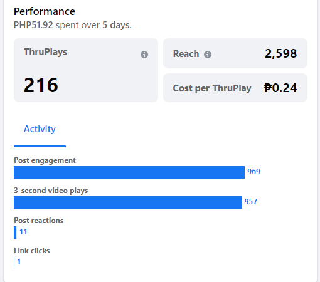The image size is (320, 282).
Task: Open the Activity tab
Action: click(40, 129)
